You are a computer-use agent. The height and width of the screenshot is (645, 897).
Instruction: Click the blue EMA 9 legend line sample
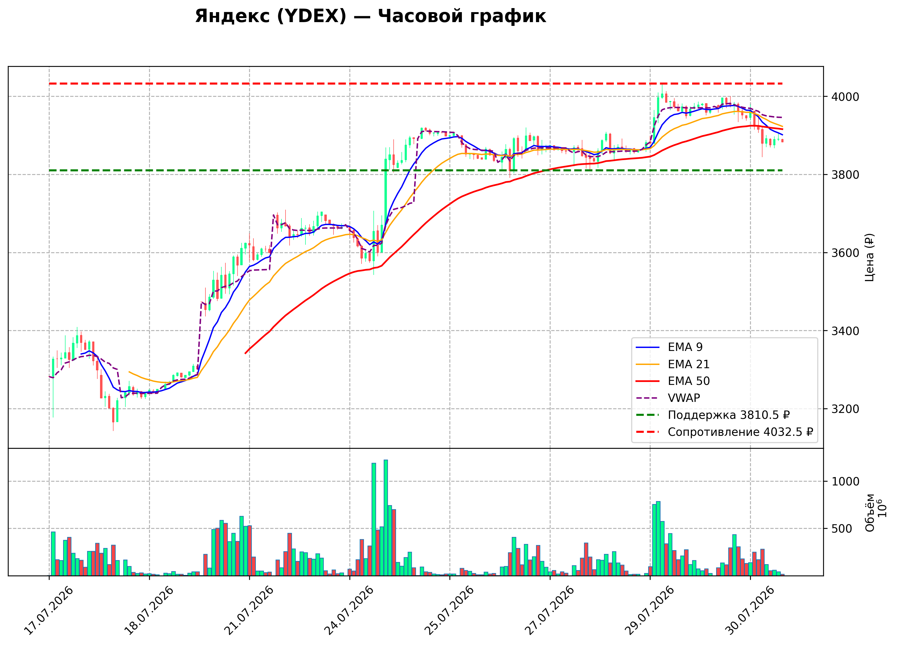[648, 347]
